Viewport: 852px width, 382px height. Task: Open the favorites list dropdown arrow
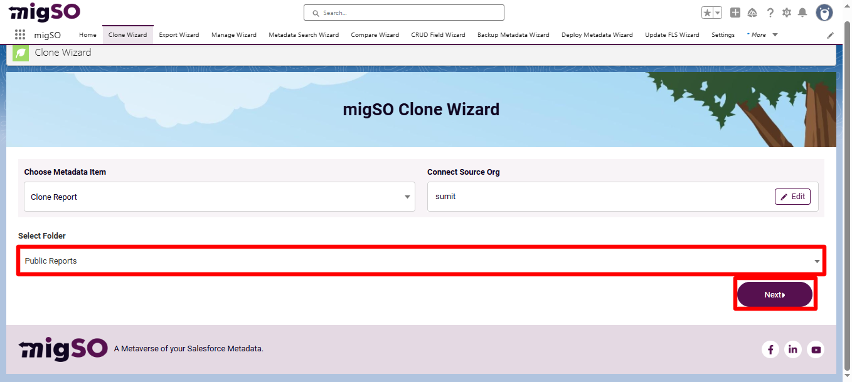716,12
